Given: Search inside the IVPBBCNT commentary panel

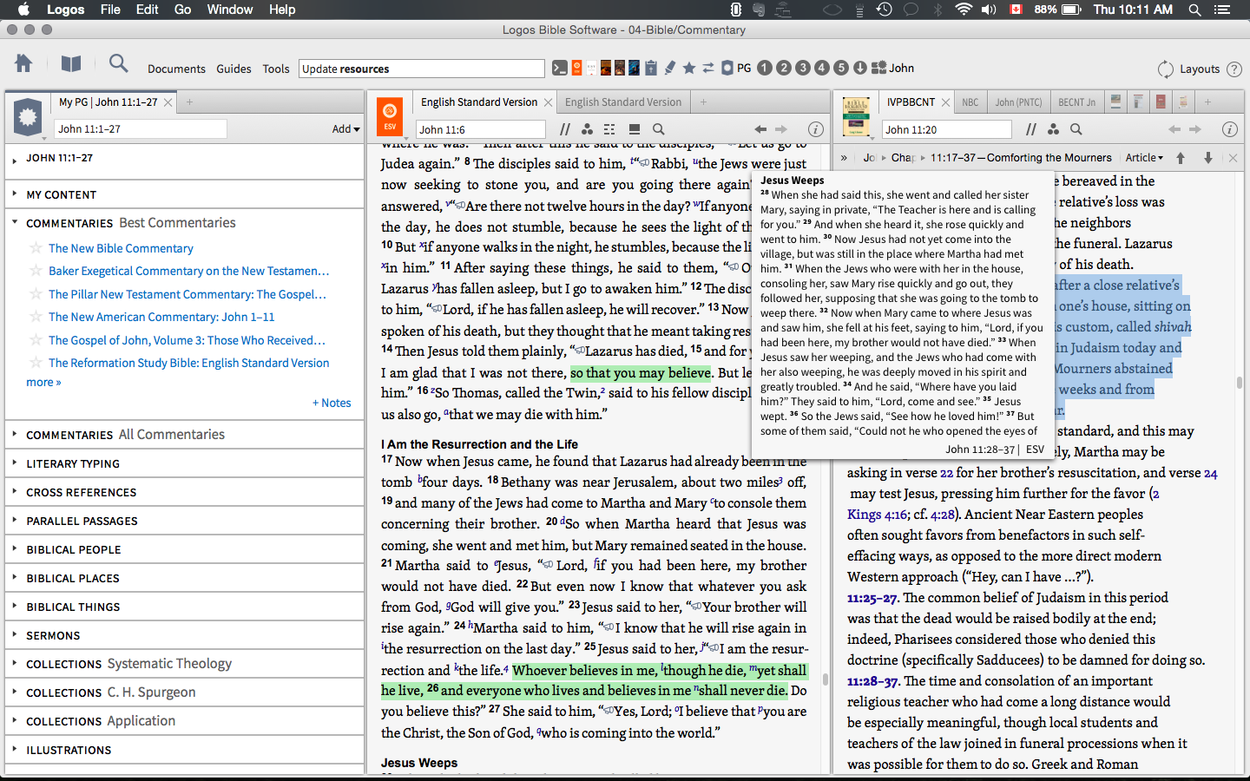Looking at the screenshot, I should [x=1076, y=129].
